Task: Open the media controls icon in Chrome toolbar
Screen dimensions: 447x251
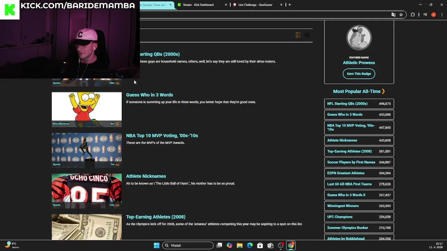Action: point(425,15)
